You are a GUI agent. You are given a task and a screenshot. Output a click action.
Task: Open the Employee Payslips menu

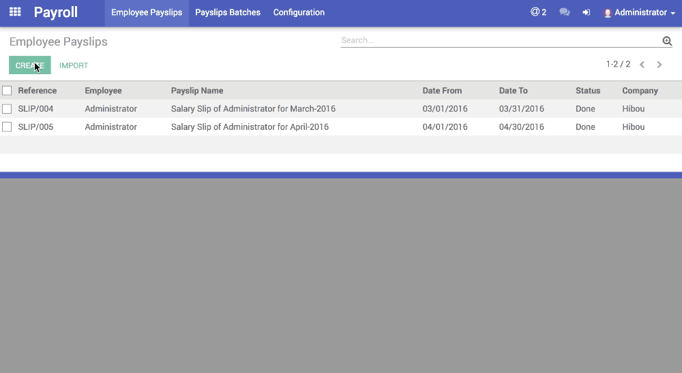(x=147, y=13)
